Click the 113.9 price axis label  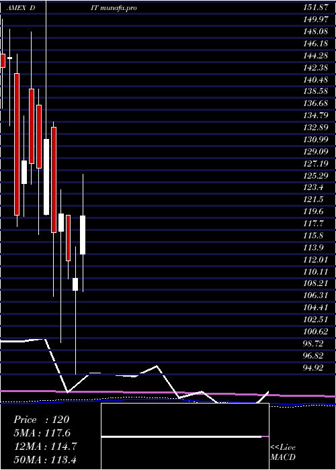[x=314, y=248]
